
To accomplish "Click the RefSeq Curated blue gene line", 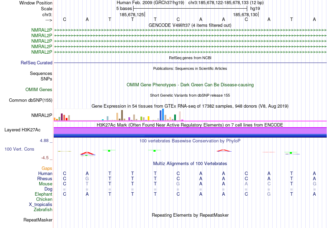I will tap(190, 63).
